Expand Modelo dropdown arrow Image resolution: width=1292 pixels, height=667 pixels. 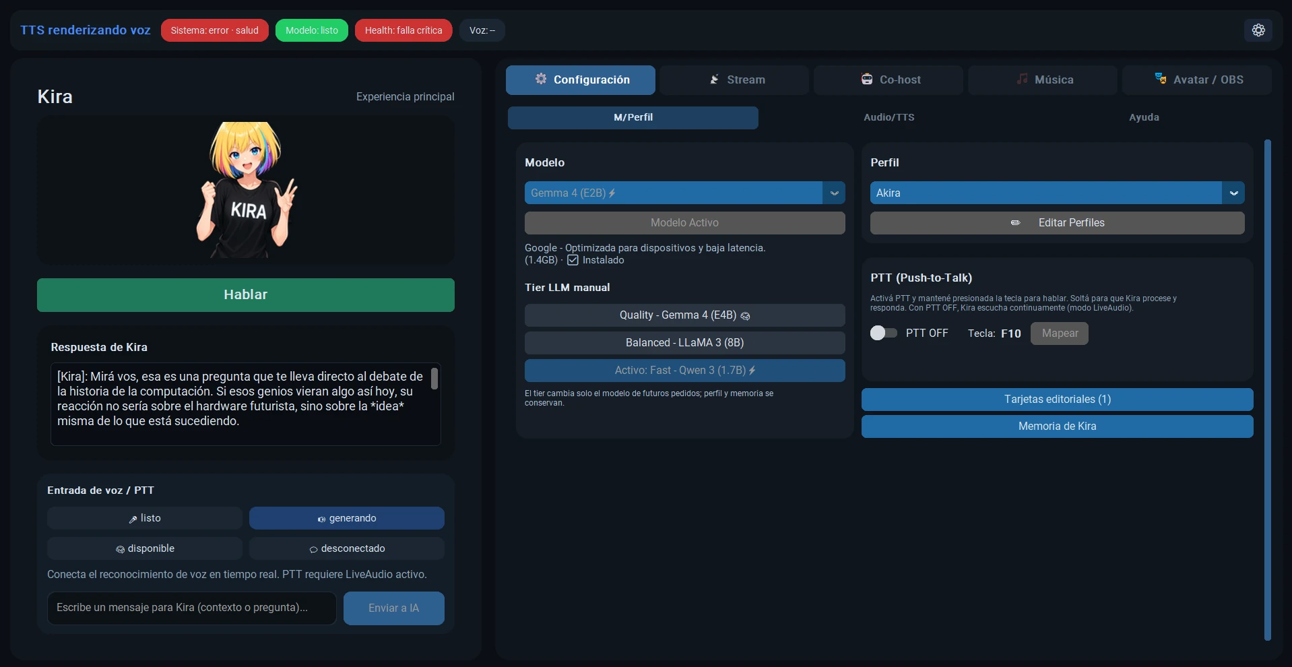[x=834, y=193]
